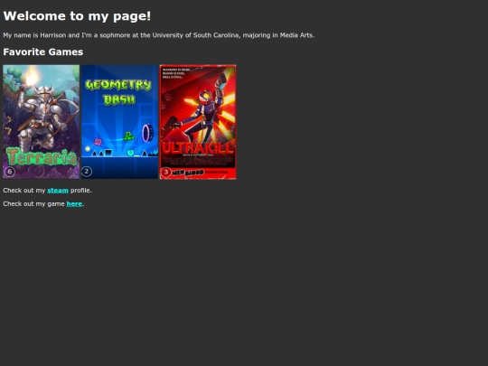Click the 'Favorite Games' heading
Image resolution: width=488 pixels, height=366 pixels.
tap(43, 52)
